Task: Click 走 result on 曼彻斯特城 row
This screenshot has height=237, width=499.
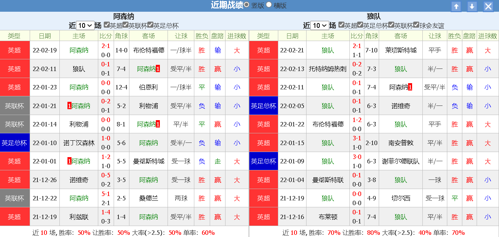Action: pos(217,161)
